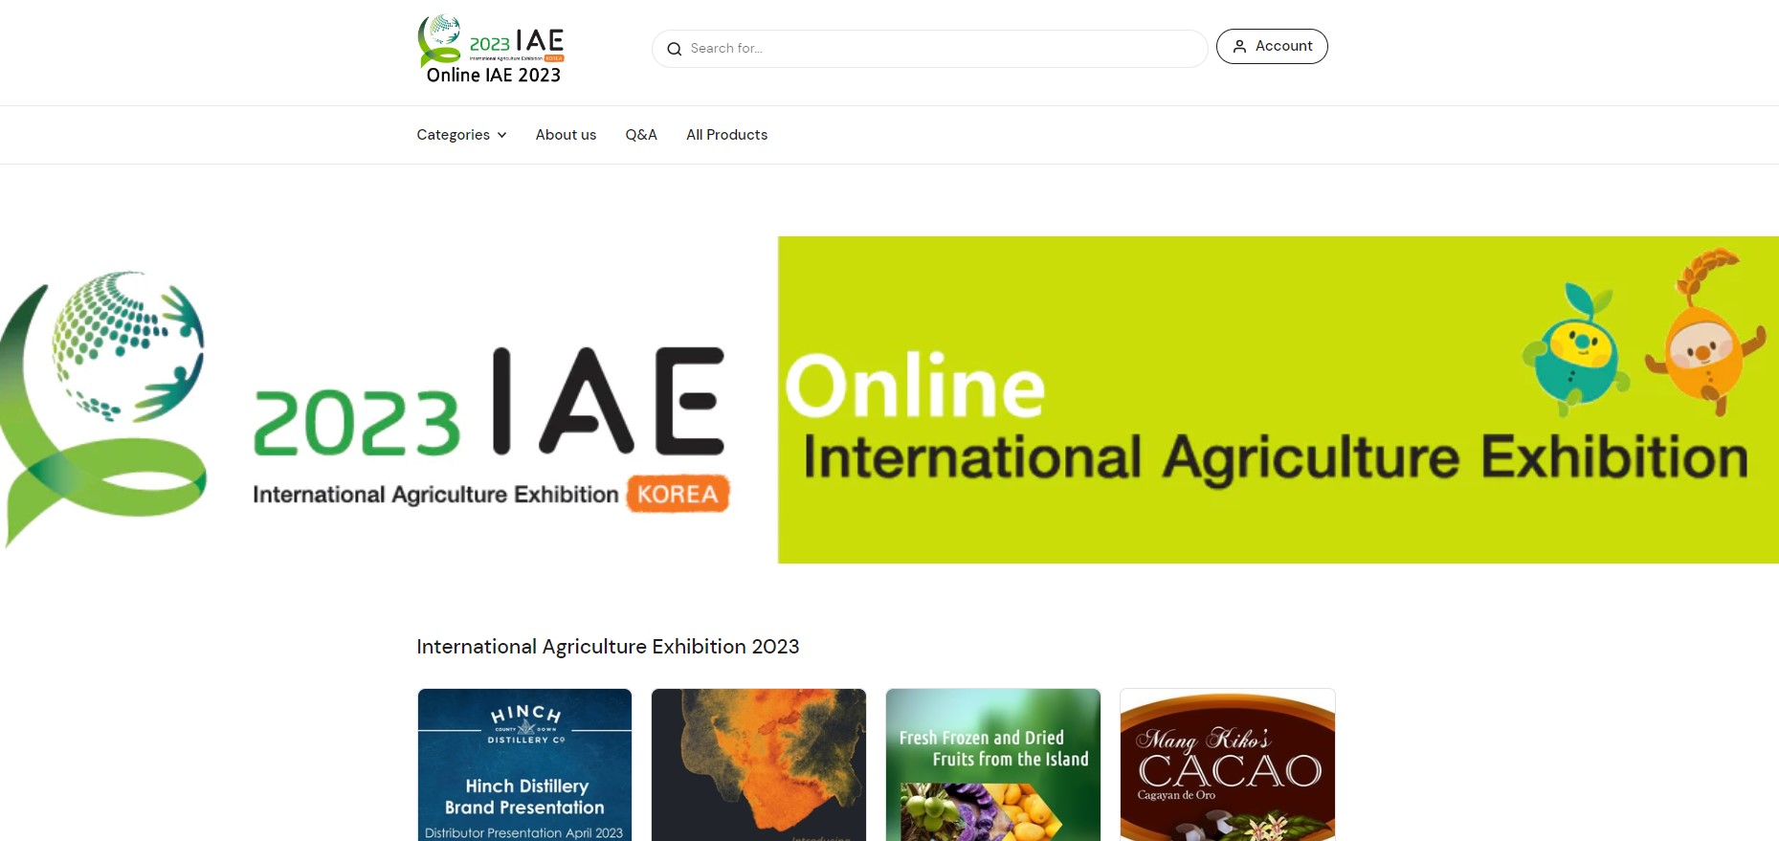
Task: Click the 2023 IAE header logo
Action: click(x=491, y=39)
